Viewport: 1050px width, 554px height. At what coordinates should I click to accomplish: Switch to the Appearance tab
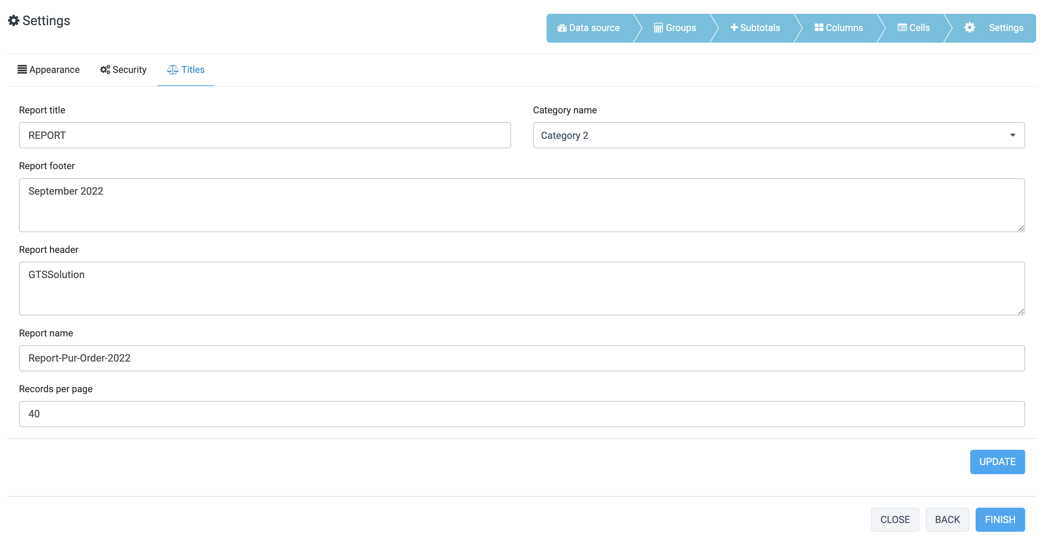[x=48, y=70]
